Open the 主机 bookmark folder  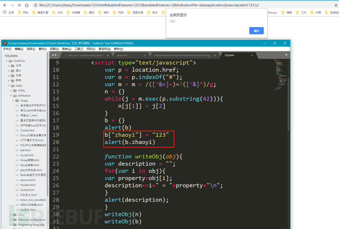(x=57, y=13)
